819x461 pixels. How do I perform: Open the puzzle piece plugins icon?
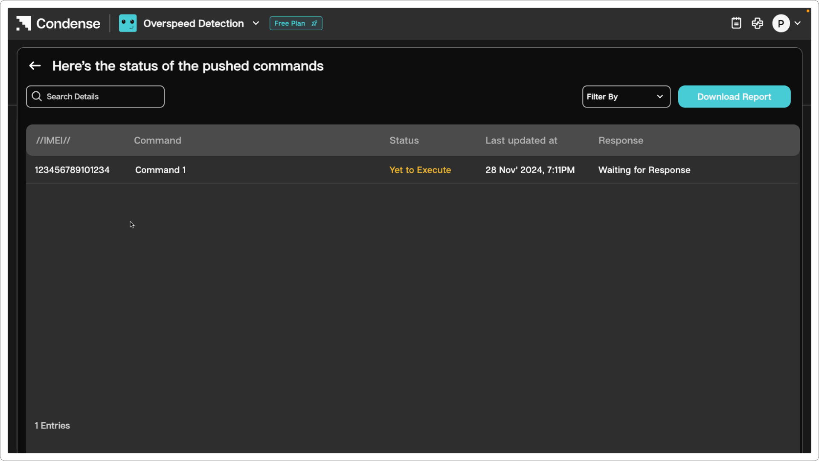tap(758, 23)
